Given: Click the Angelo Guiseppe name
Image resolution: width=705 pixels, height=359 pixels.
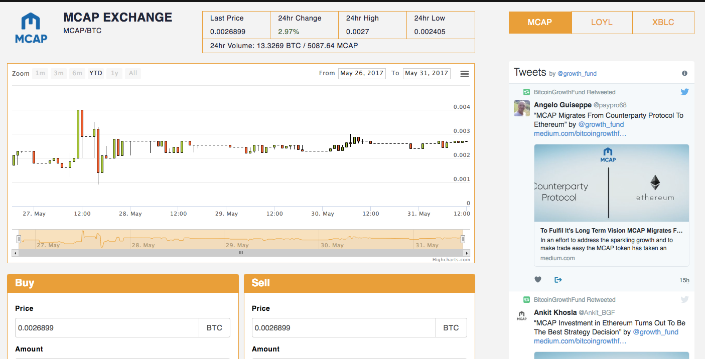Looking at the screenshot, I should coord(562,105).
